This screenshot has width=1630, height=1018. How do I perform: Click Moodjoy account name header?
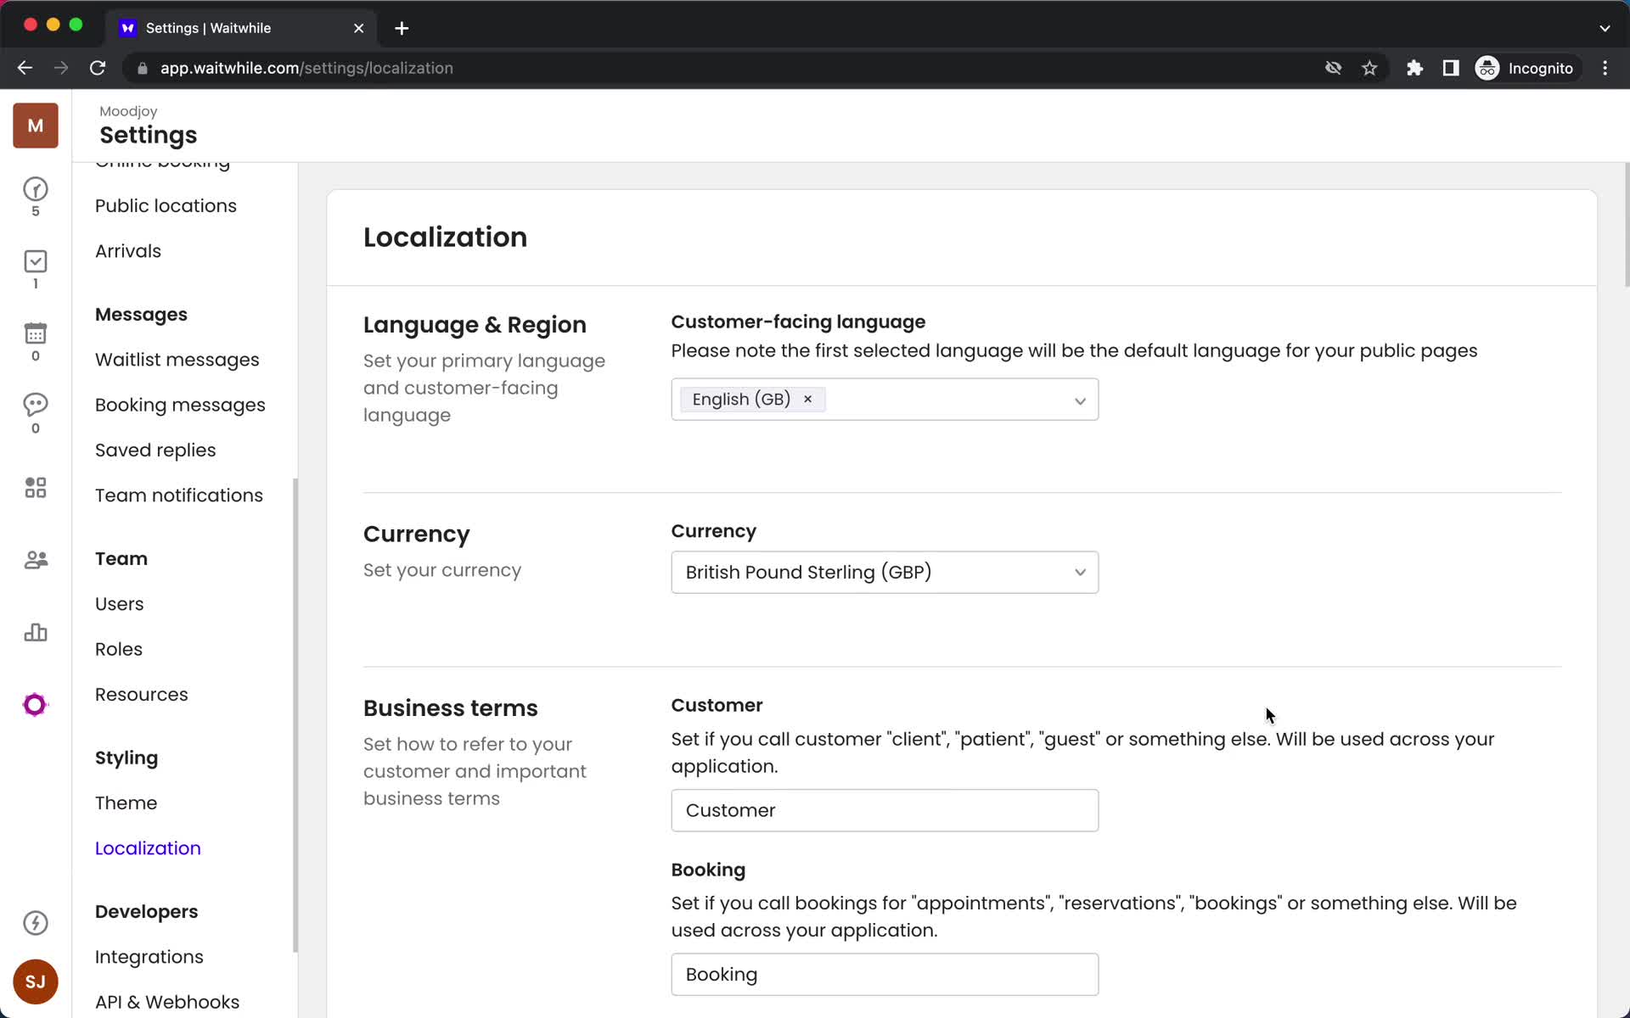coord(129,110)
